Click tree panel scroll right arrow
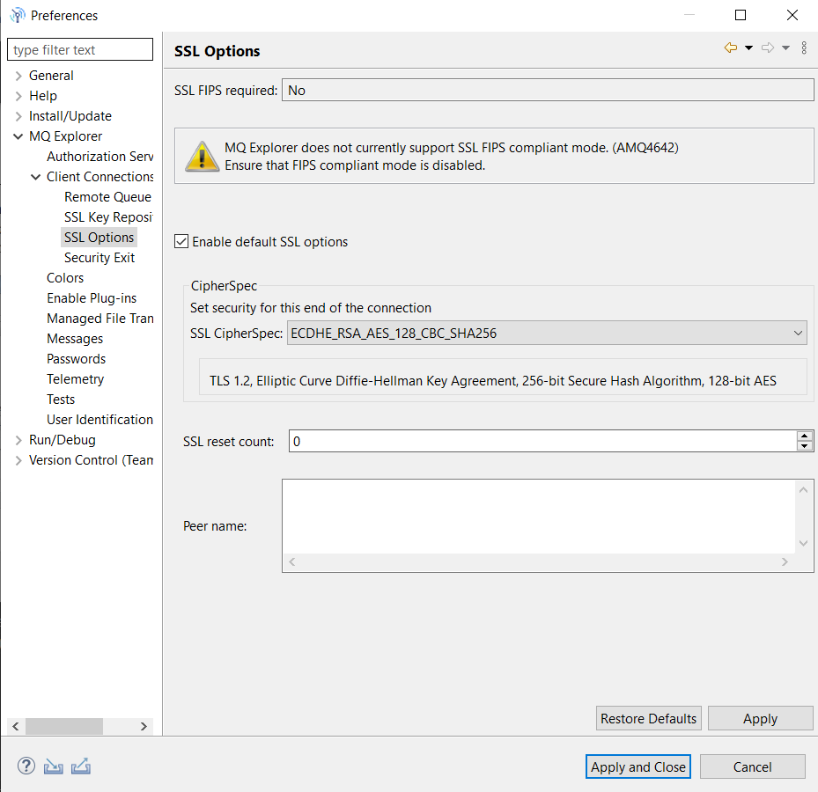This screenshot has width=818, height=792. (144, 726)
